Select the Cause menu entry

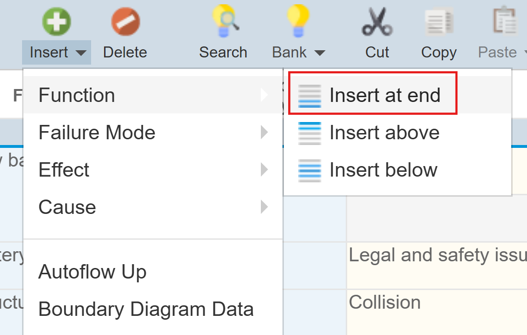coord(67,207)
